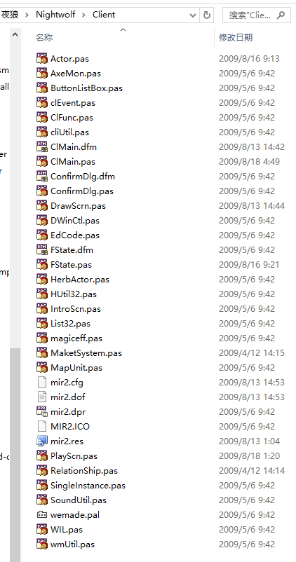
Task: Go to Nightwolf folder in breadcrumb
Action: click(x=55, y=15)
